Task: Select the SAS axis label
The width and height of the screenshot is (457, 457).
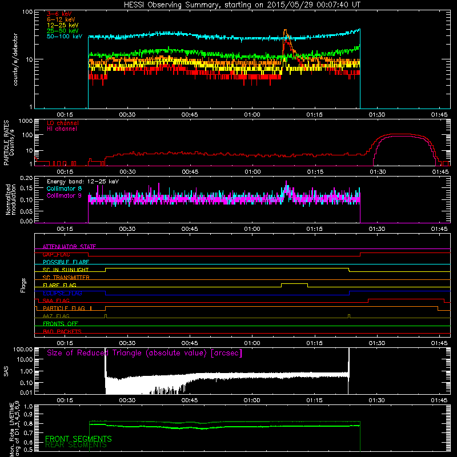Action: point(6,371)
